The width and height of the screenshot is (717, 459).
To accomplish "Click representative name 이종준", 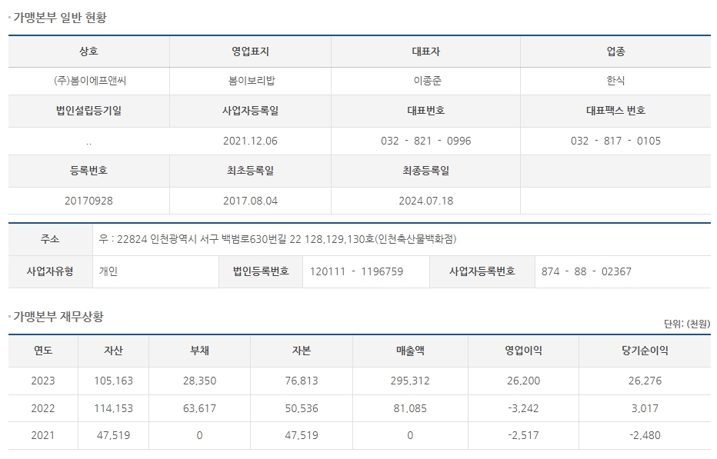I will [428, 81].
